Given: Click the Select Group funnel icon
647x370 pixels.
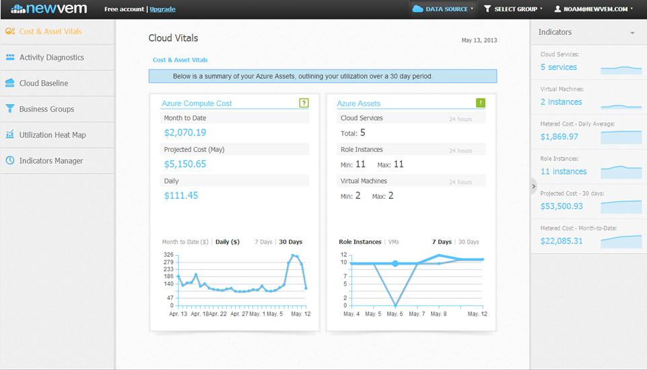Looking at the screenshot, I should point(487,9).
